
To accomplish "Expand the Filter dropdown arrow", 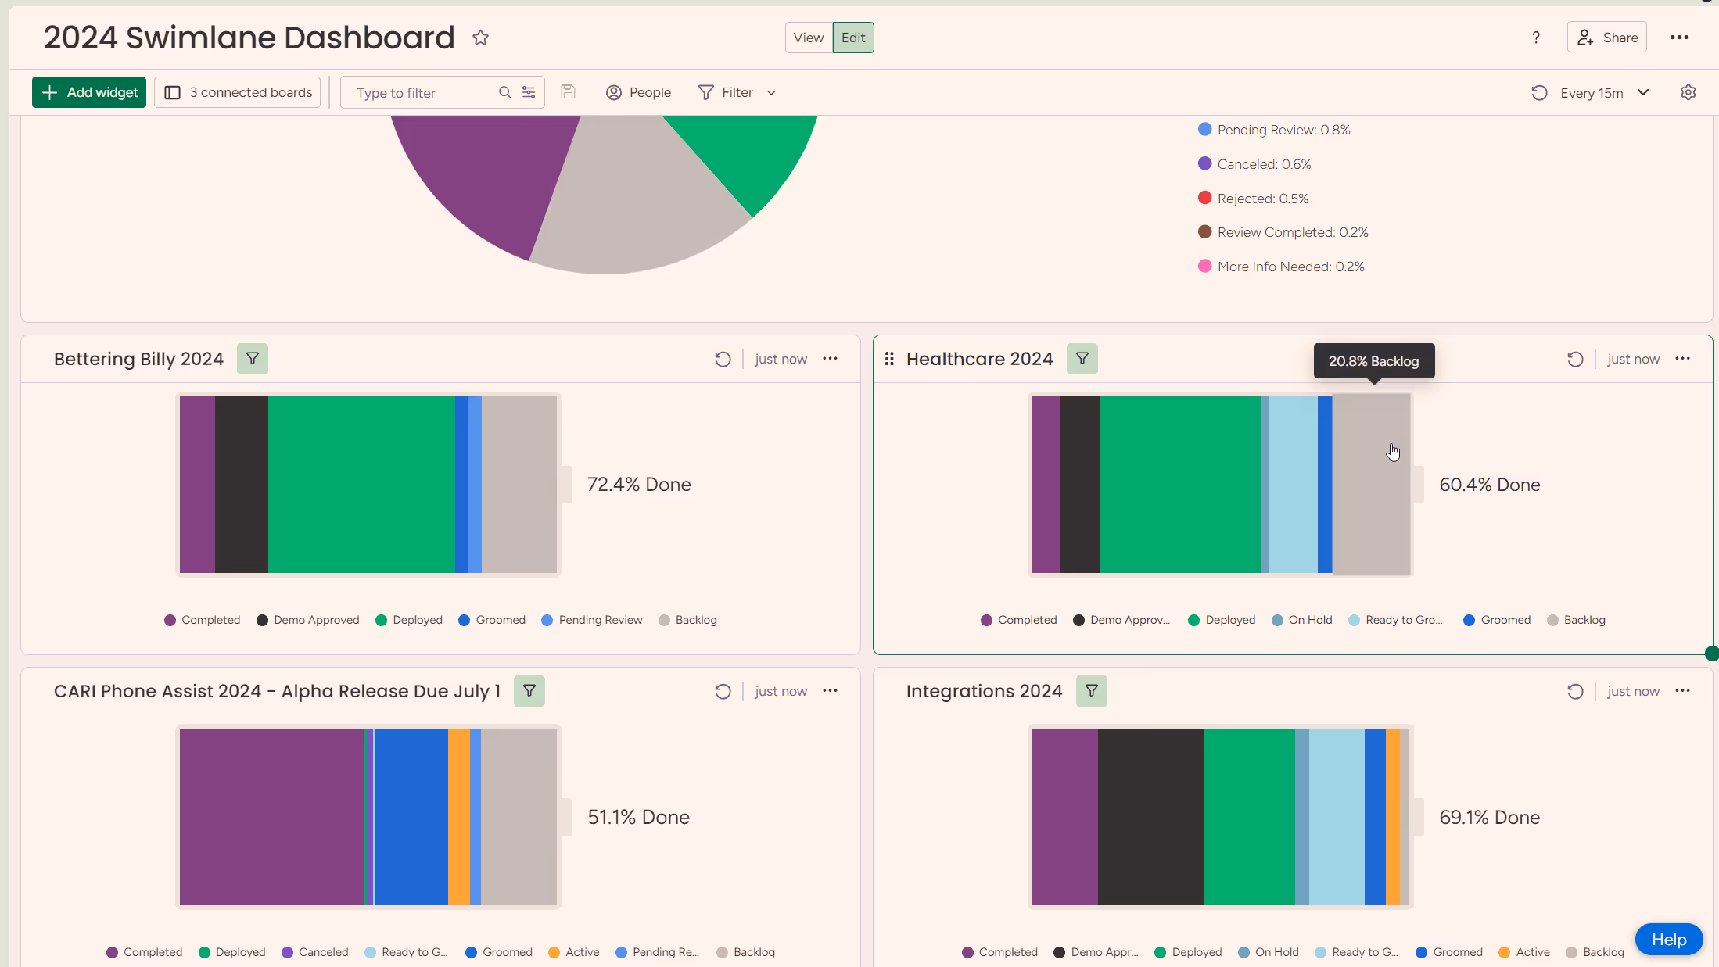I will click(771, 92).
